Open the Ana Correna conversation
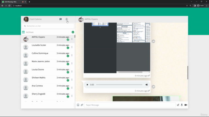 pos(48,87)
